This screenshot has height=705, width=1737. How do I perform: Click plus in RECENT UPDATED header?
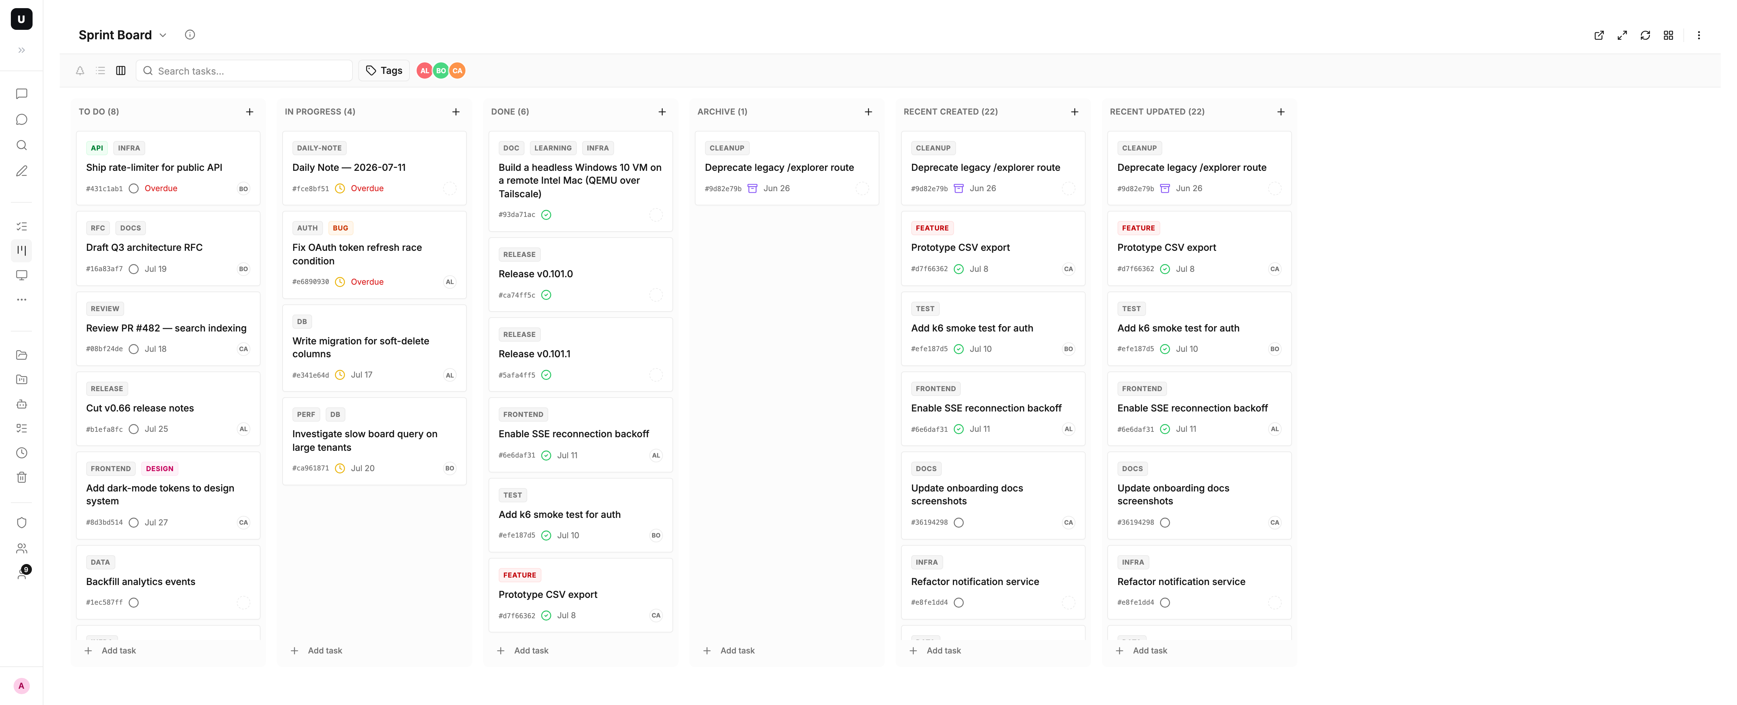point(1281,112)
